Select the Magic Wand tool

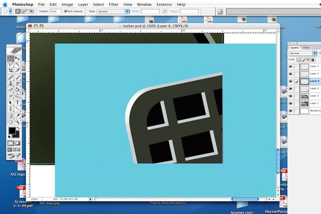(17, 64)
